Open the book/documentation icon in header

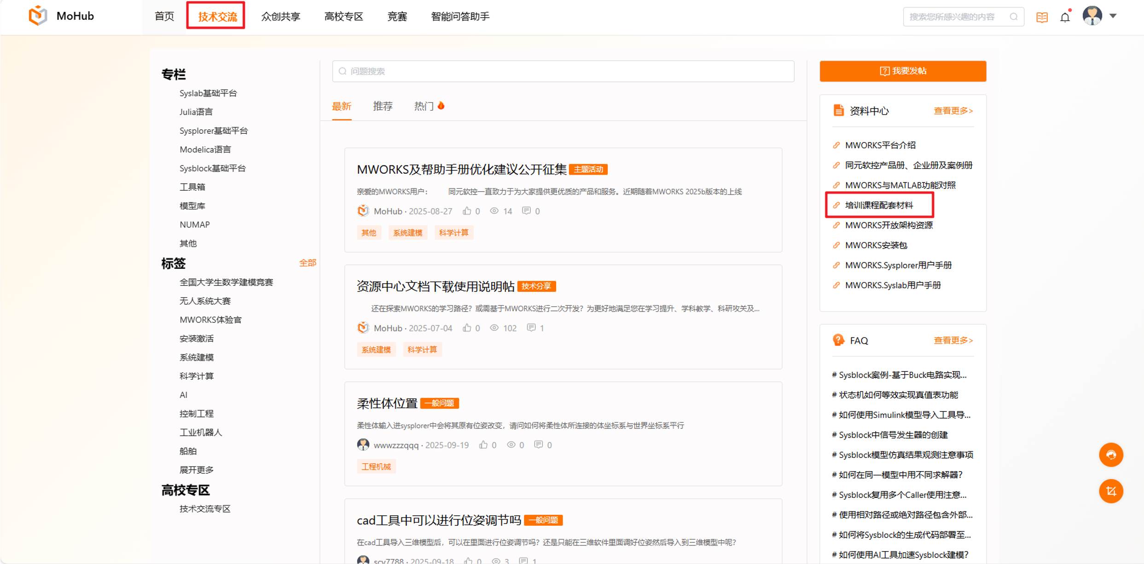1042,17
